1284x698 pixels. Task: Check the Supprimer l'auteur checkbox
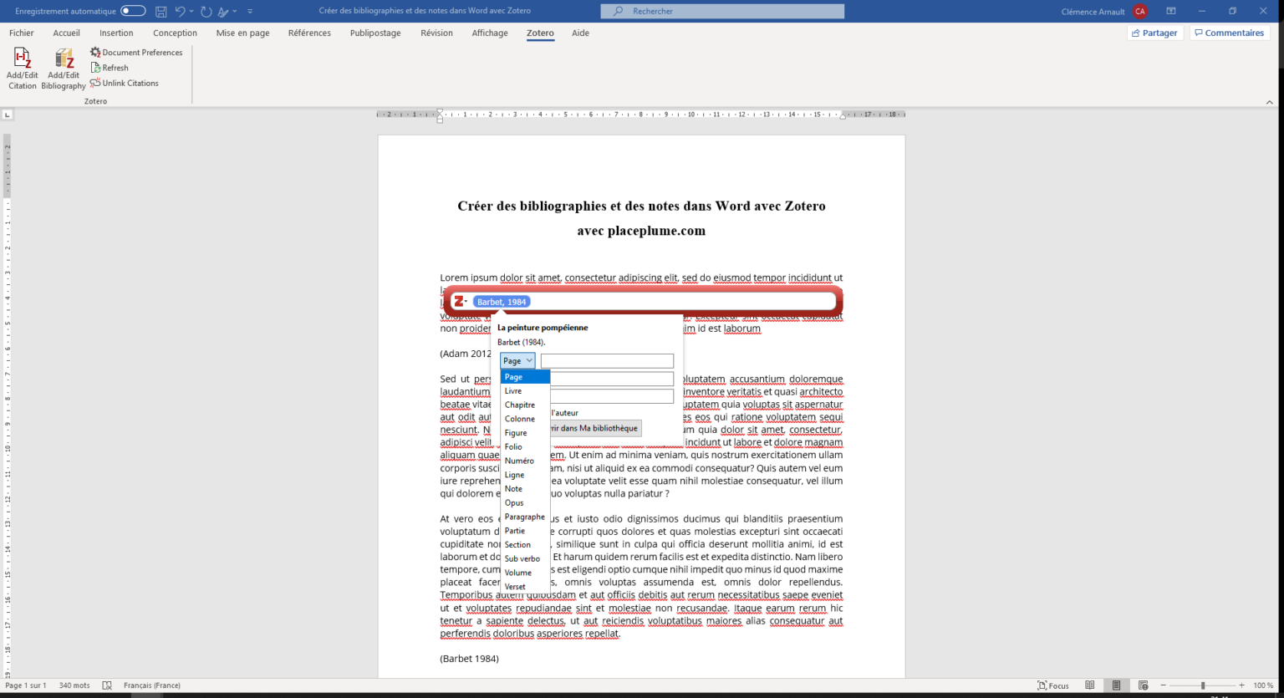(x=505, y=412)
